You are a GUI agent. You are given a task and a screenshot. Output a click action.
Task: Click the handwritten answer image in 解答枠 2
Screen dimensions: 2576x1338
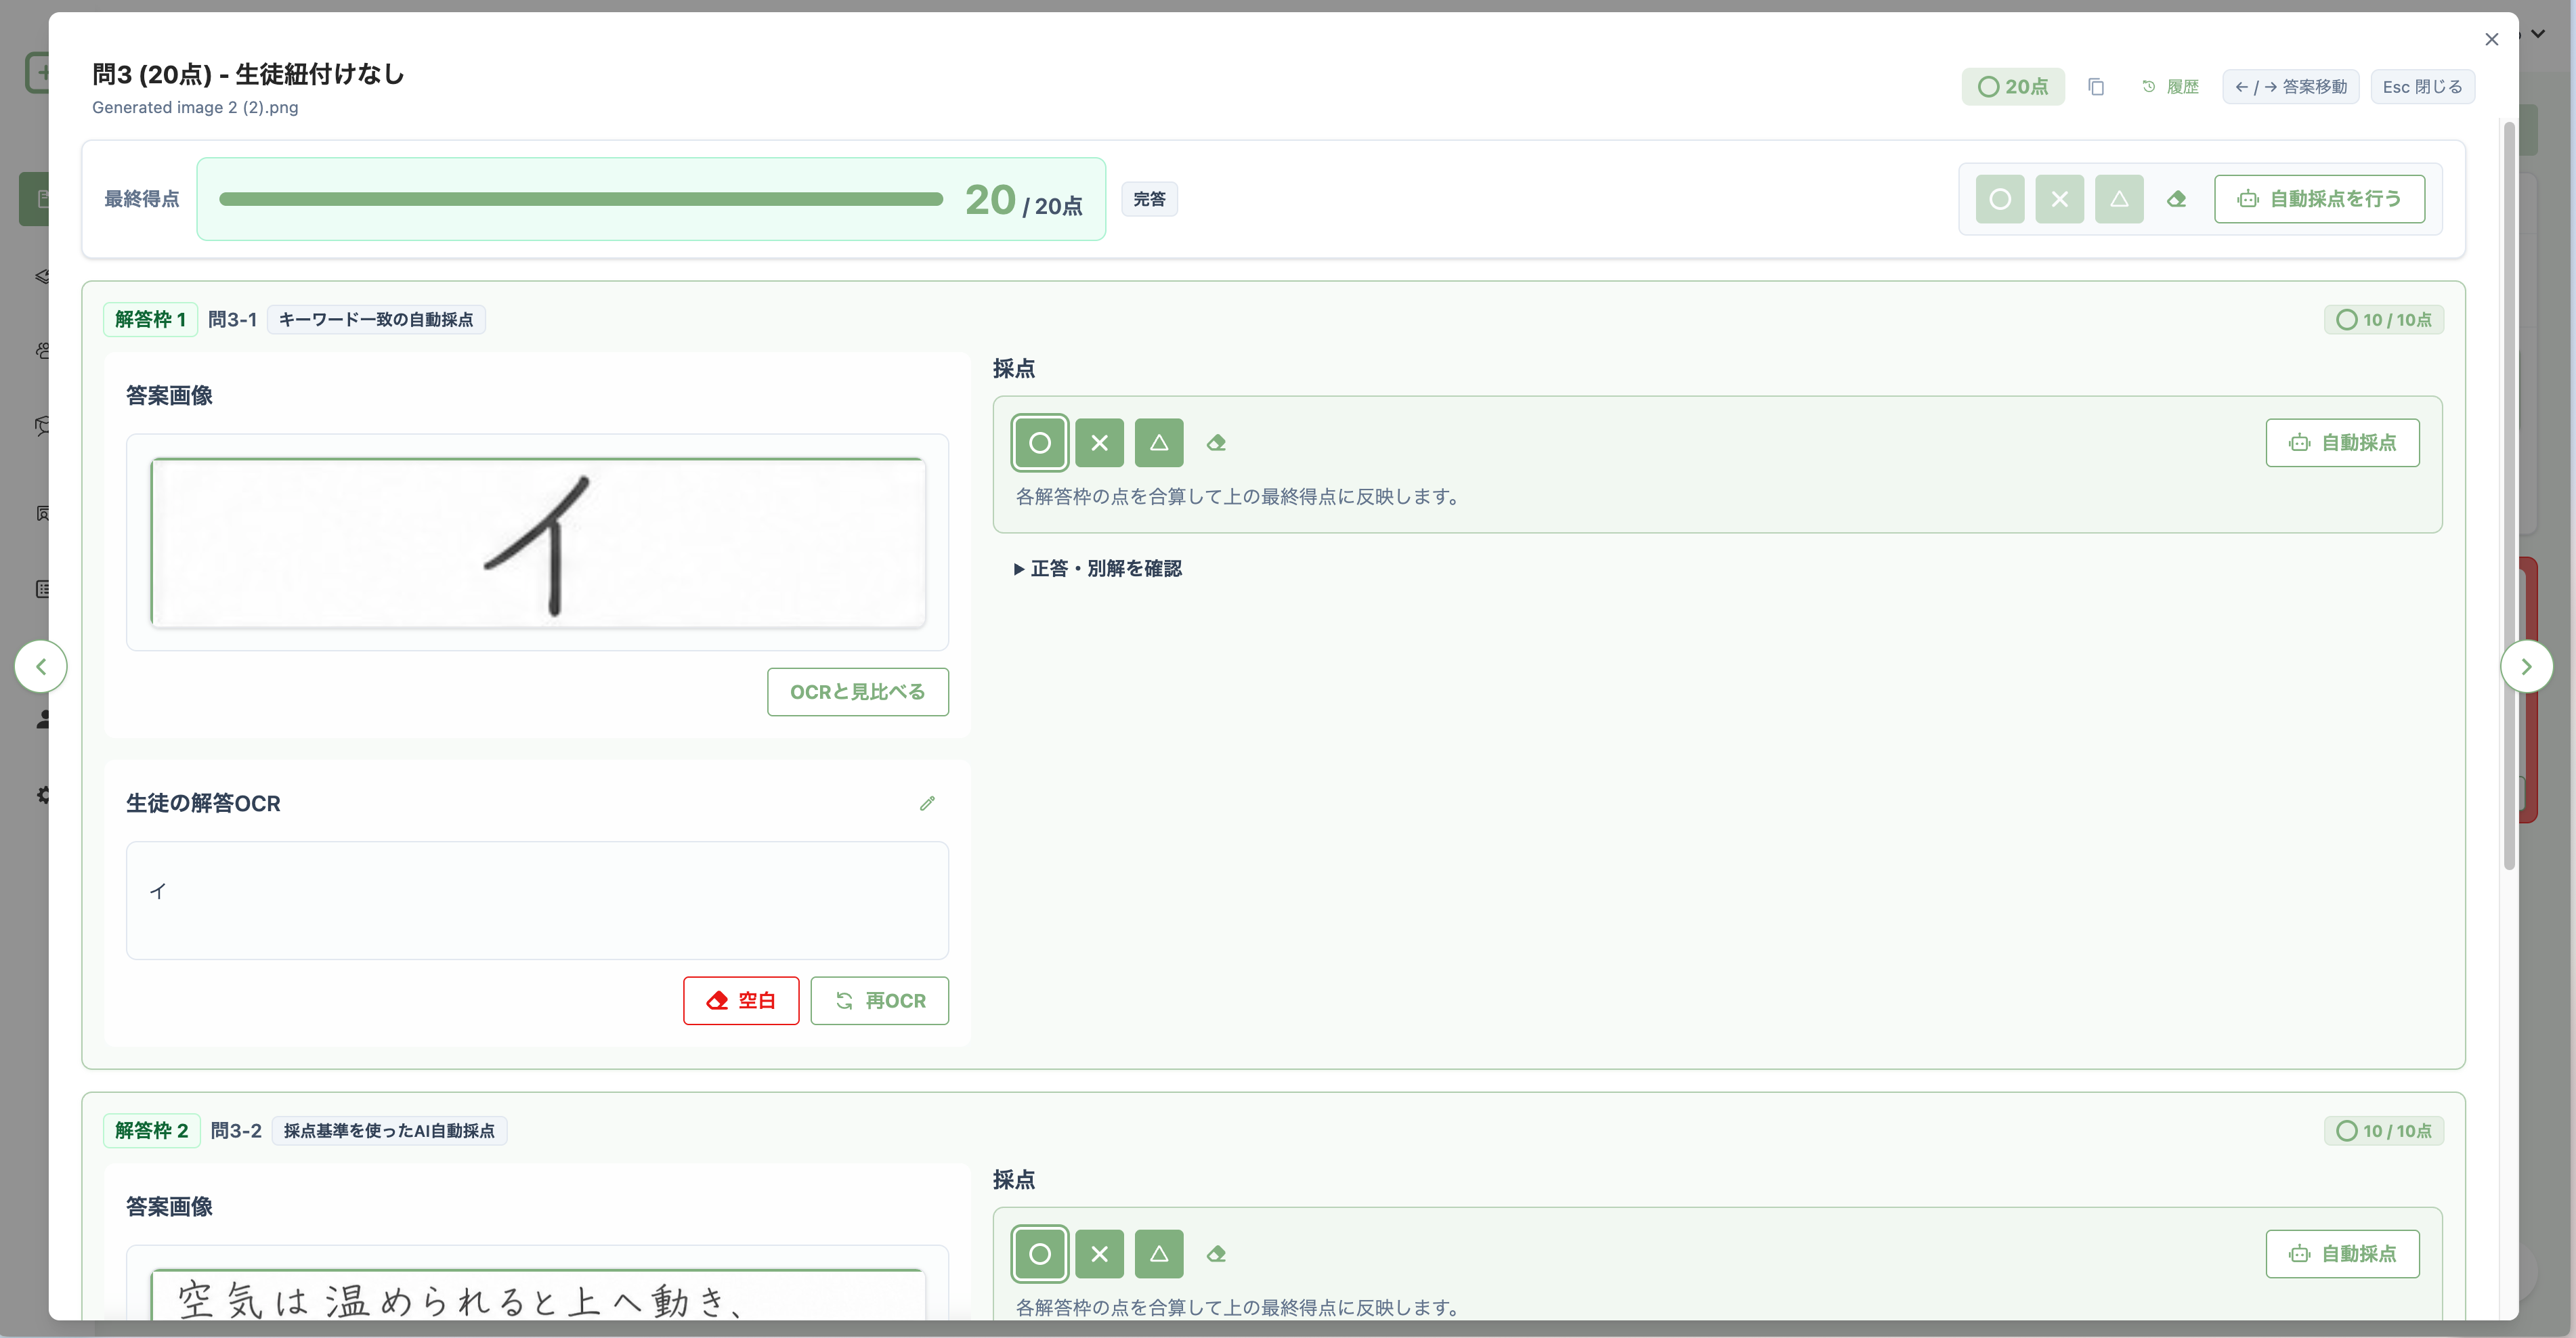click(x=538, y=1294)
